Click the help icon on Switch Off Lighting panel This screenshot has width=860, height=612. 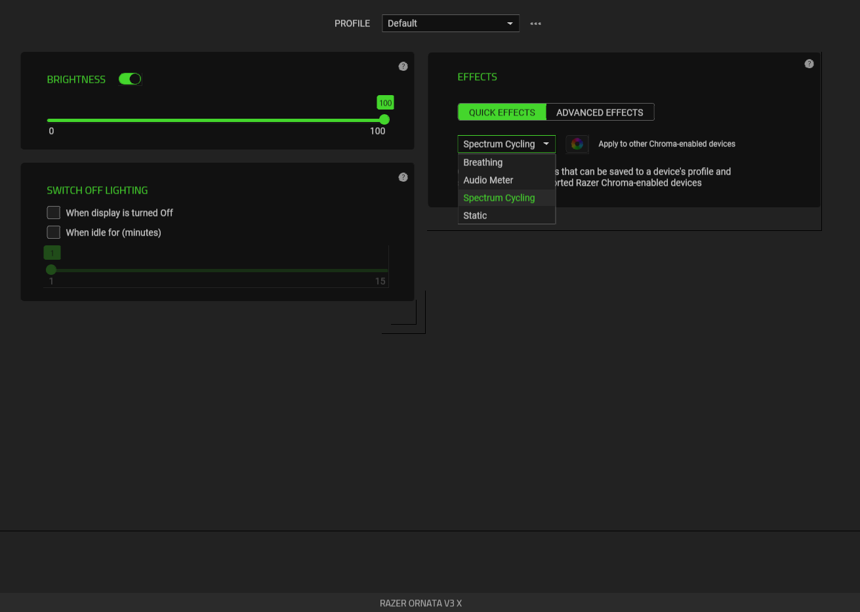click(x=403, y=176)
